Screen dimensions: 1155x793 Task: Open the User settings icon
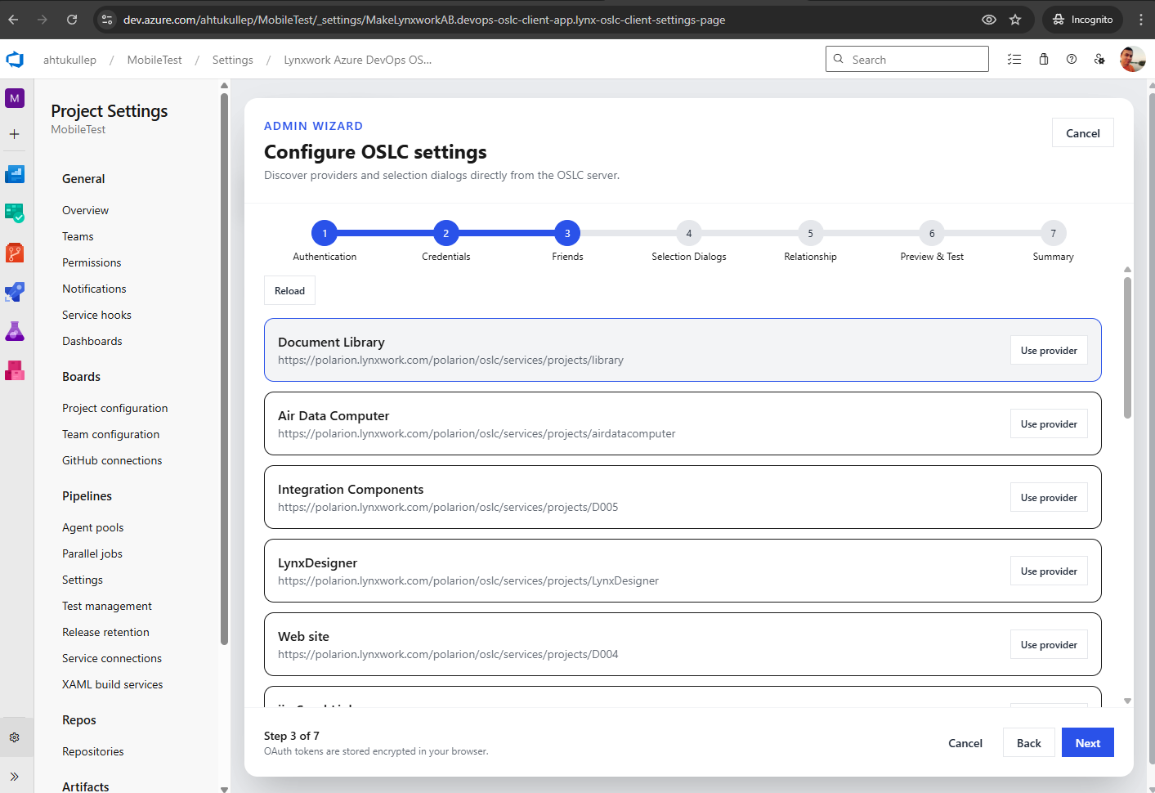(x=1099, y=60)
